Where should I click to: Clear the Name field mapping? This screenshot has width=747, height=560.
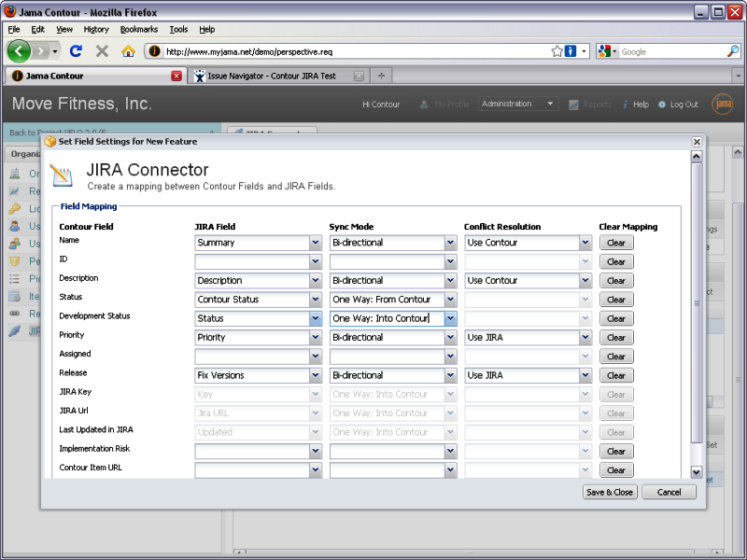616,243
